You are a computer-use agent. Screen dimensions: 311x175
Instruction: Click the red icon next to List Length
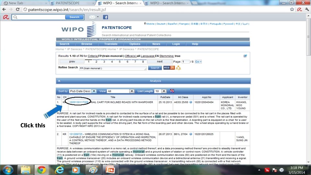(x=172, y=91)
